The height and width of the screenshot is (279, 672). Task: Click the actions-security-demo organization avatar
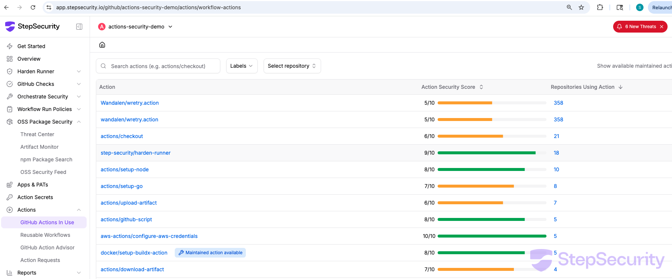pyautogui.click(x=101, y=27)
